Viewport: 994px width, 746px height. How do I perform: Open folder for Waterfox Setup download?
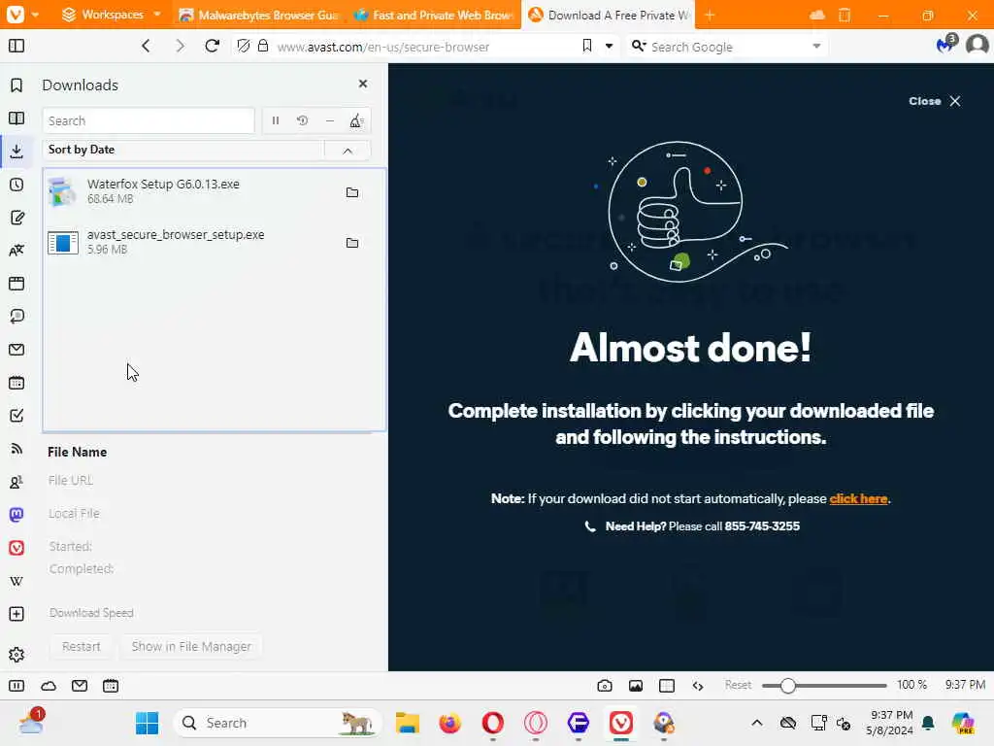click(x=352, y=192)
